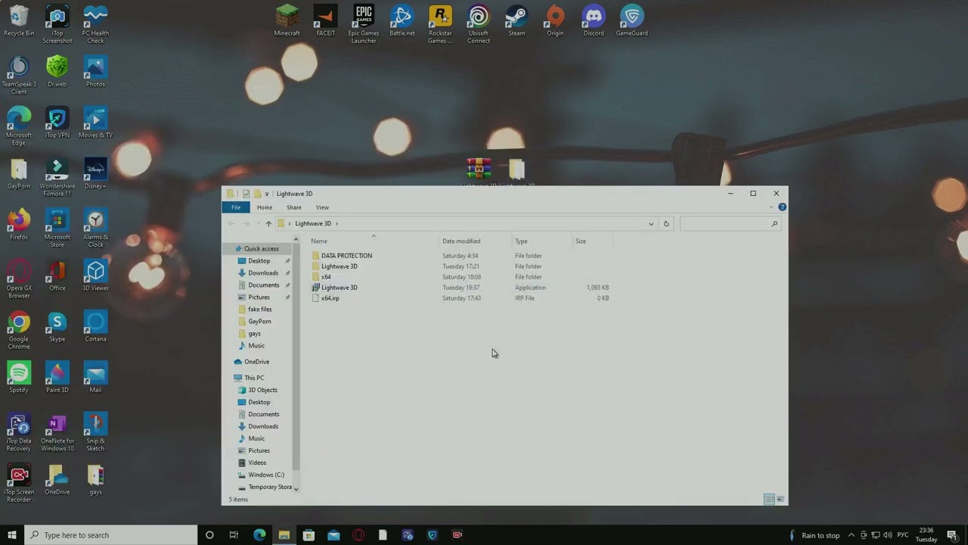The image size is (968, 545).
Task: Launch the iTop Screenshot desktop shortcut
Action: 57,25
